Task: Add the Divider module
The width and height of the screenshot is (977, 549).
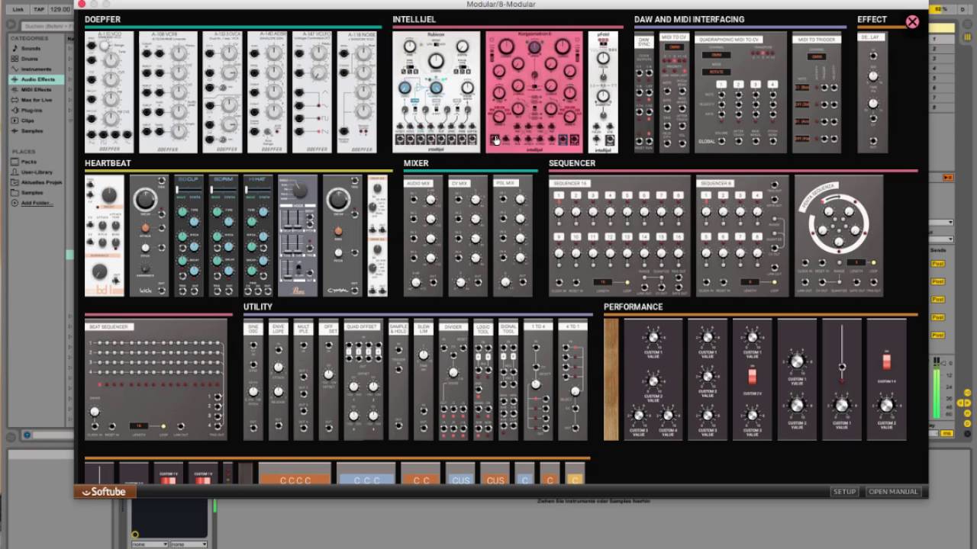Action: click(453, 380)
